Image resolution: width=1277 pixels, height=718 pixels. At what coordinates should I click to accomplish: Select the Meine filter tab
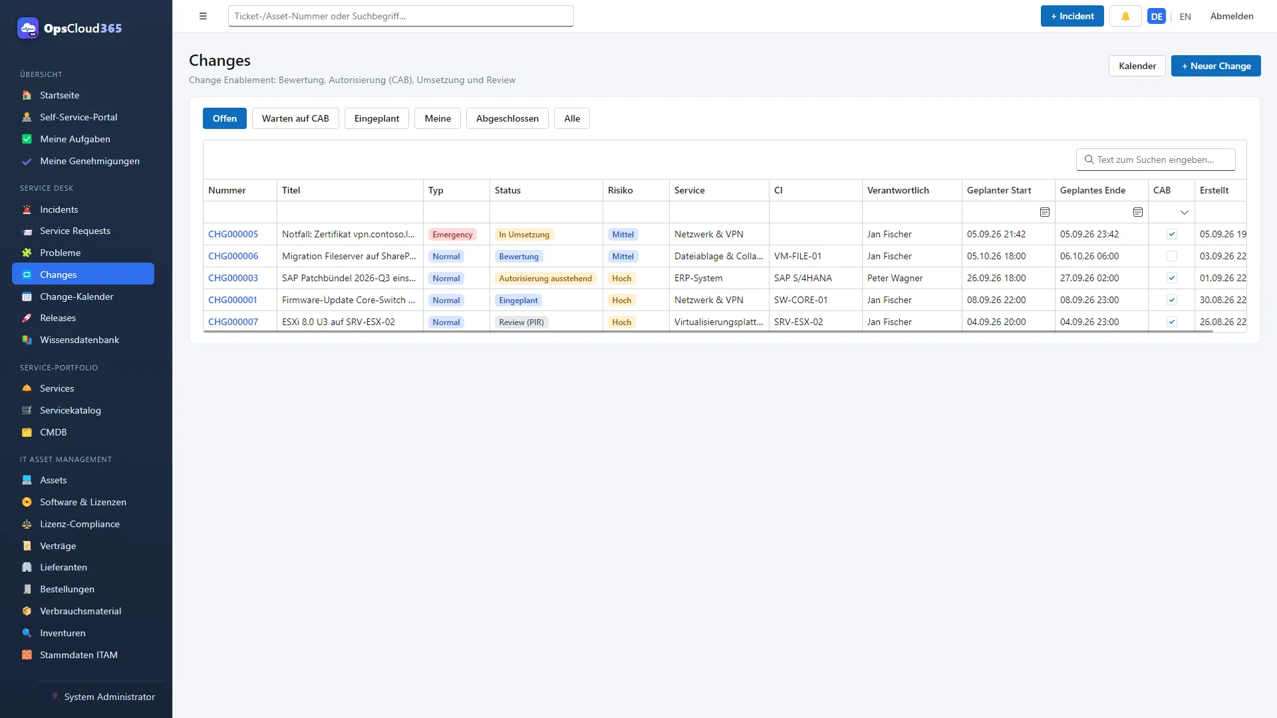pyautogui.click(x=438, y=118)
